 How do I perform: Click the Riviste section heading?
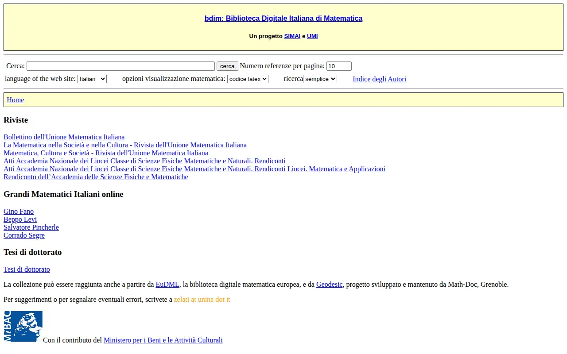[16, 120]
